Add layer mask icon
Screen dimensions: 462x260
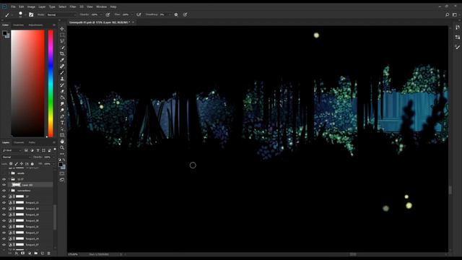(x=22, y=253)
